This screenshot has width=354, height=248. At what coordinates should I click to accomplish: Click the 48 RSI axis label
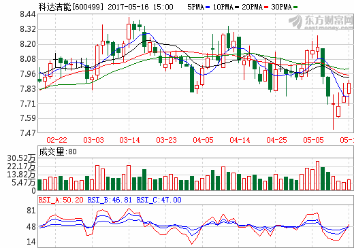[x=31, y=227]
